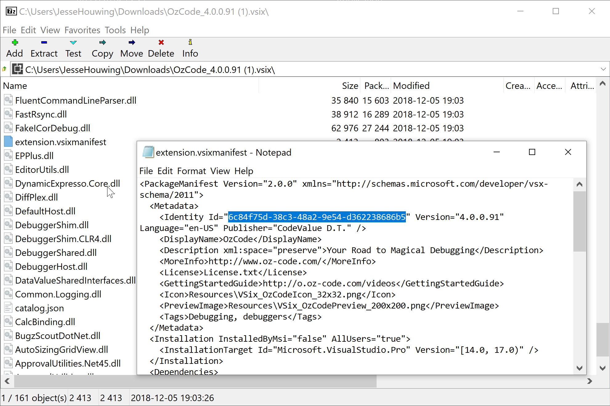Open Notepad's Format menu

[192, 171]
